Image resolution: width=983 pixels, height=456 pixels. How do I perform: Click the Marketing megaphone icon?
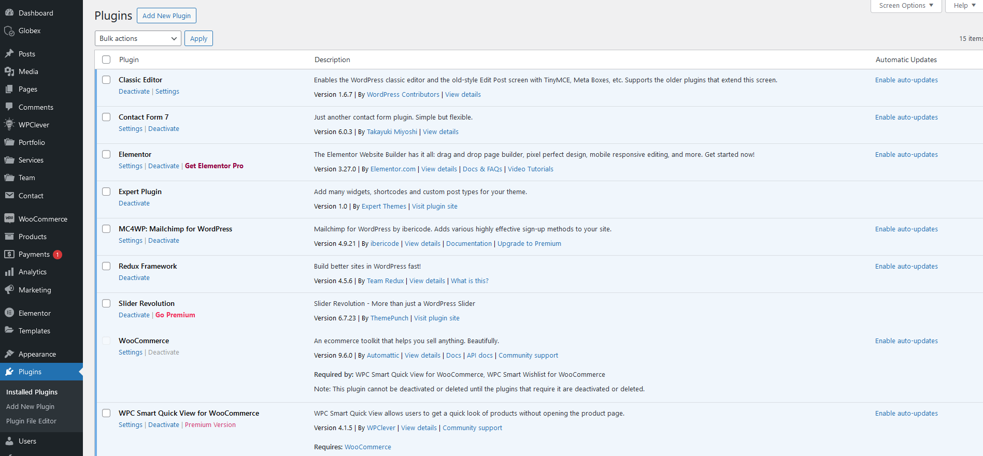tap(9, 290)
